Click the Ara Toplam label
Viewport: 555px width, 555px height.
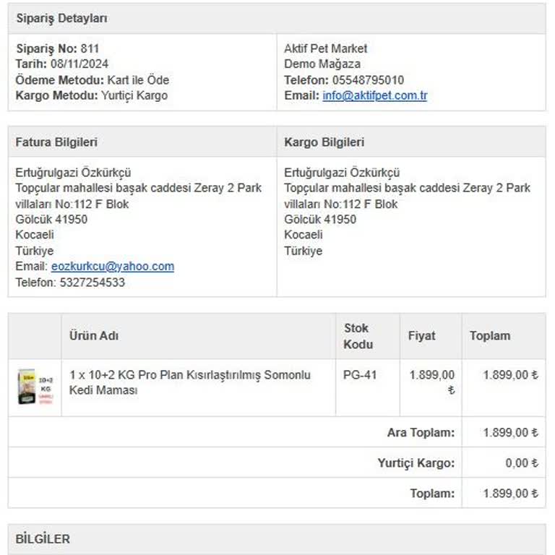click(x=421, y=432)
